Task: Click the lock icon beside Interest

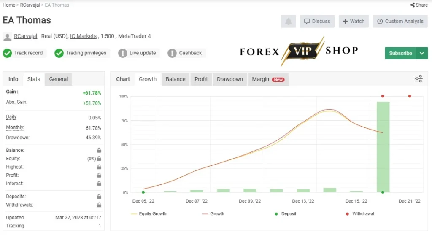Action: [x=99, y=184]
